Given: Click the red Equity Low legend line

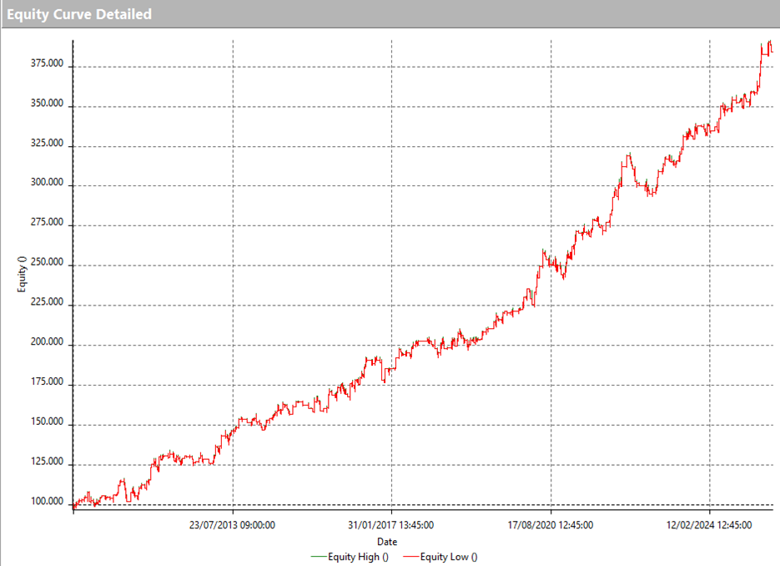Looking at the screenshot, I should click(x=410, y=556).
